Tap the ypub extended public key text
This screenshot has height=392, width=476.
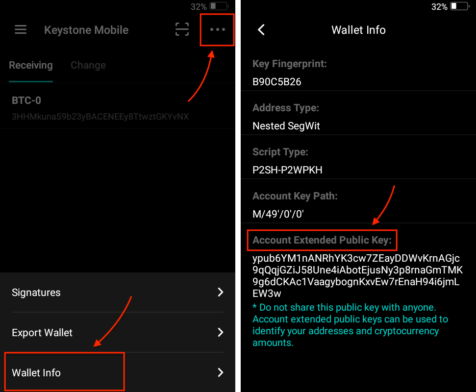pos(357,276)
